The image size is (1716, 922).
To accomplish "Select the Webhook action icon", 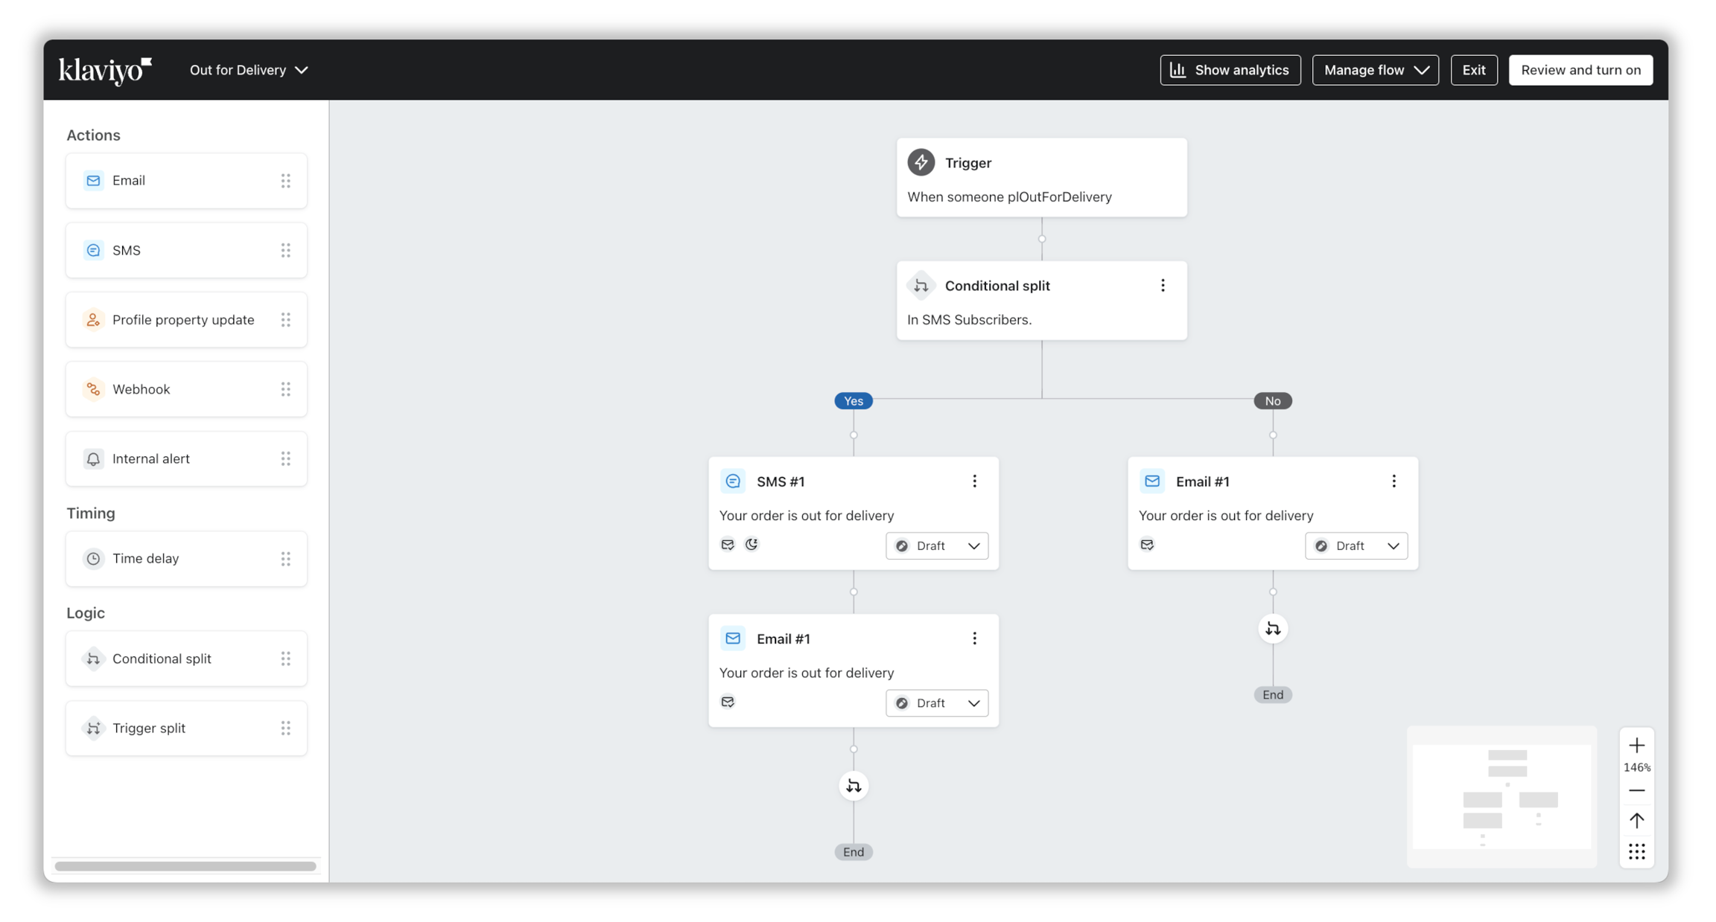I will [93, 388].
